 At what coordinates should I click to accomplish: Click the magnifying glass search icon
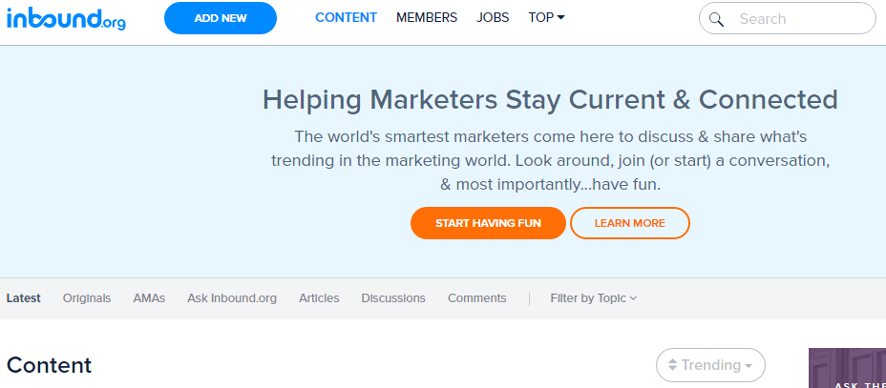pos(716,19)
